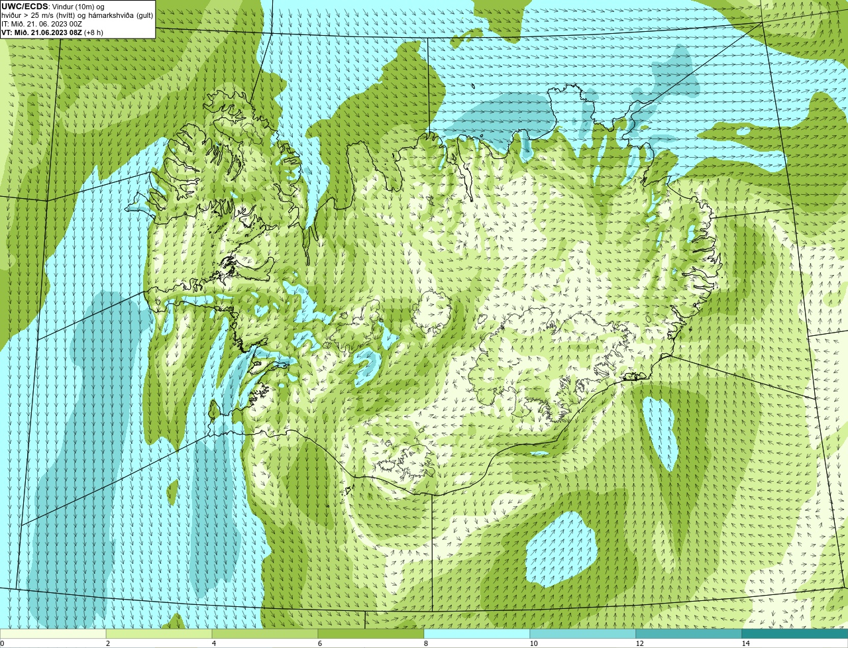Click the 'IT: Mið. 21. 06. 2023 00Z' line
Image resolution: width=848 pixels, height=648 pixels.
(x=42, y=24)
